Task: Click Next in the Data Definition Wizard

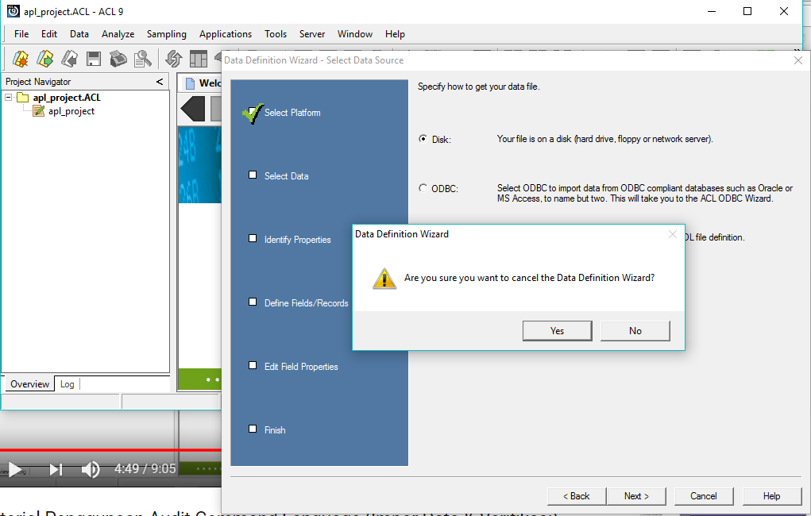Action: point(635,495)
